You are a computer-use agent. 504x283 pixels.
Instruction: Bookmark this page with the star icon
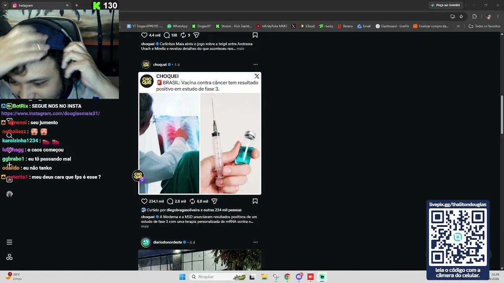461,17
